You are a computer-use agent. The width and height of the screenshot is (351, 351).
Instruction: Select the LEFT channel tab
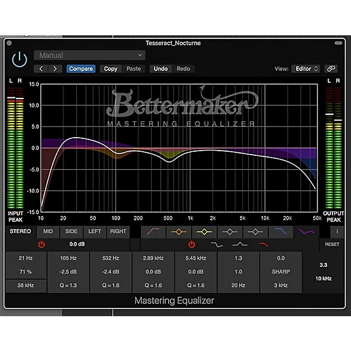[x=94, y=231]
